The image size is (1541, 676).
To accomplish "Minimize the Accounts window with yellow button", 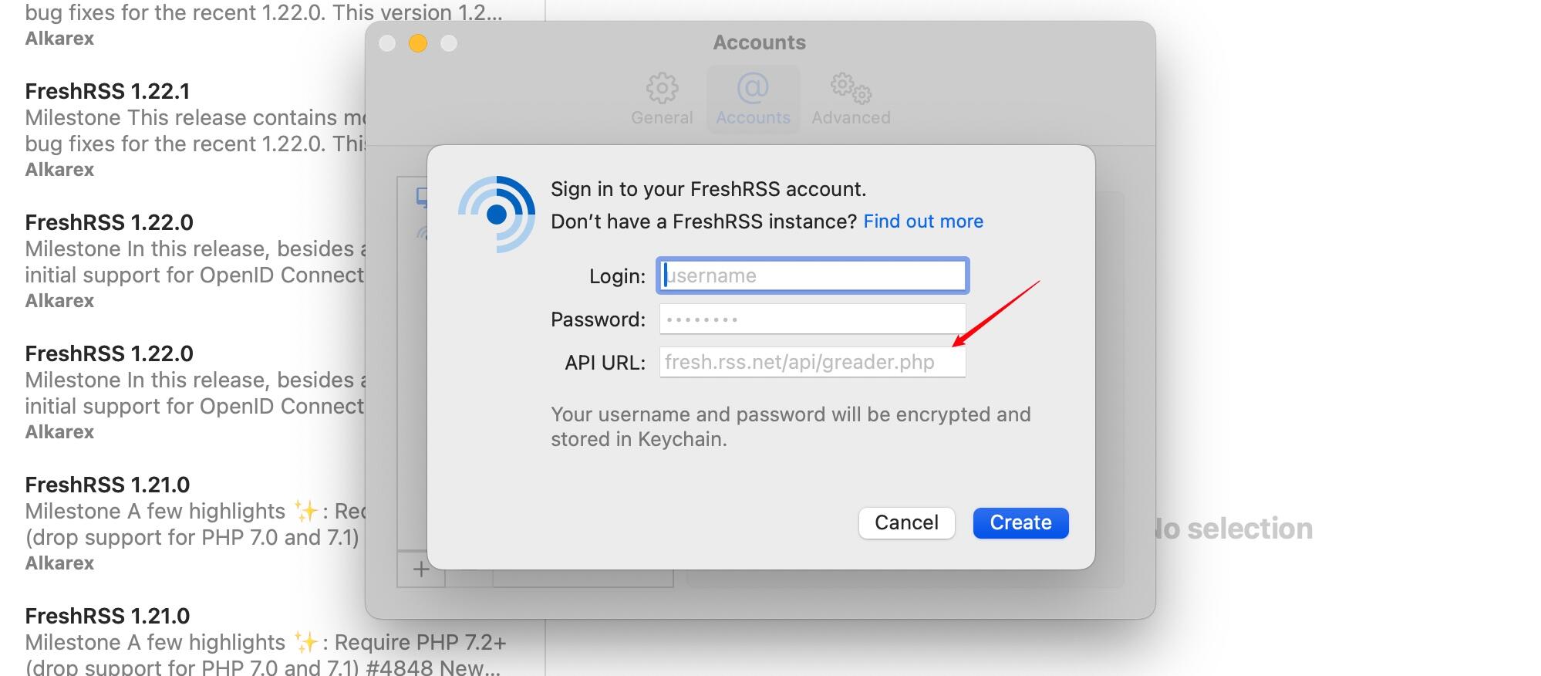I will pyautogui.click(x=418, y=43).
